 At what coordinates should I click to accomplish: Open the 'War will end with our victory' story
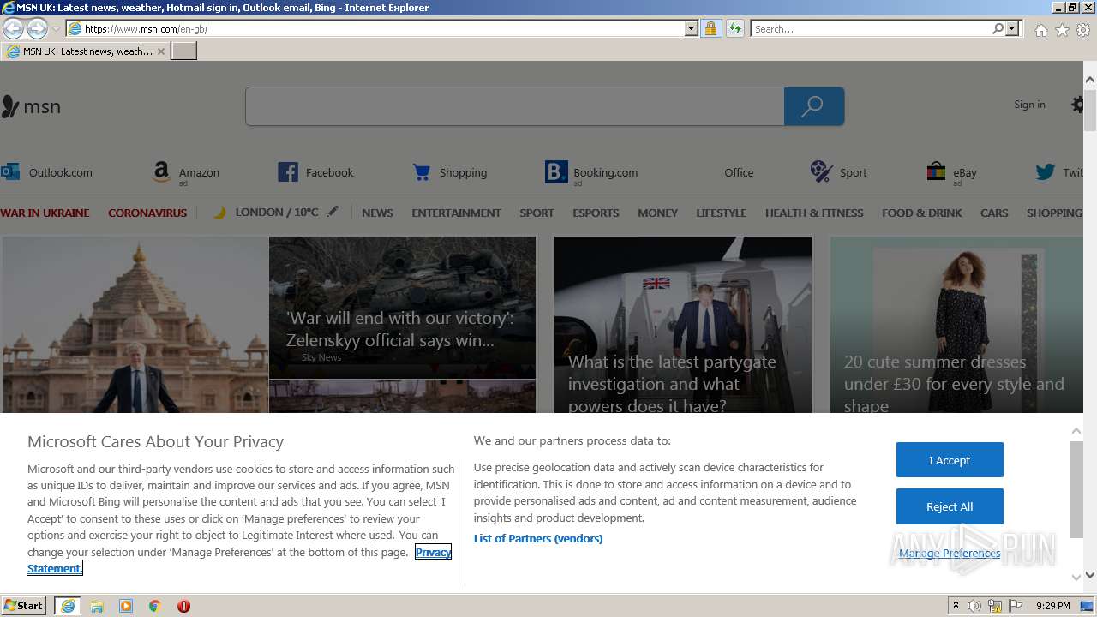(402, 308)
